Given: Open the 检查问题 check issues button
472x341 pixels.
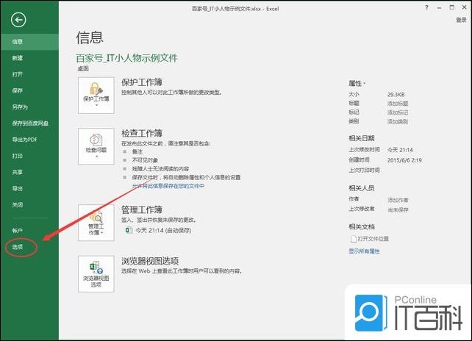Looking at the screenshot, I should 96,146.
